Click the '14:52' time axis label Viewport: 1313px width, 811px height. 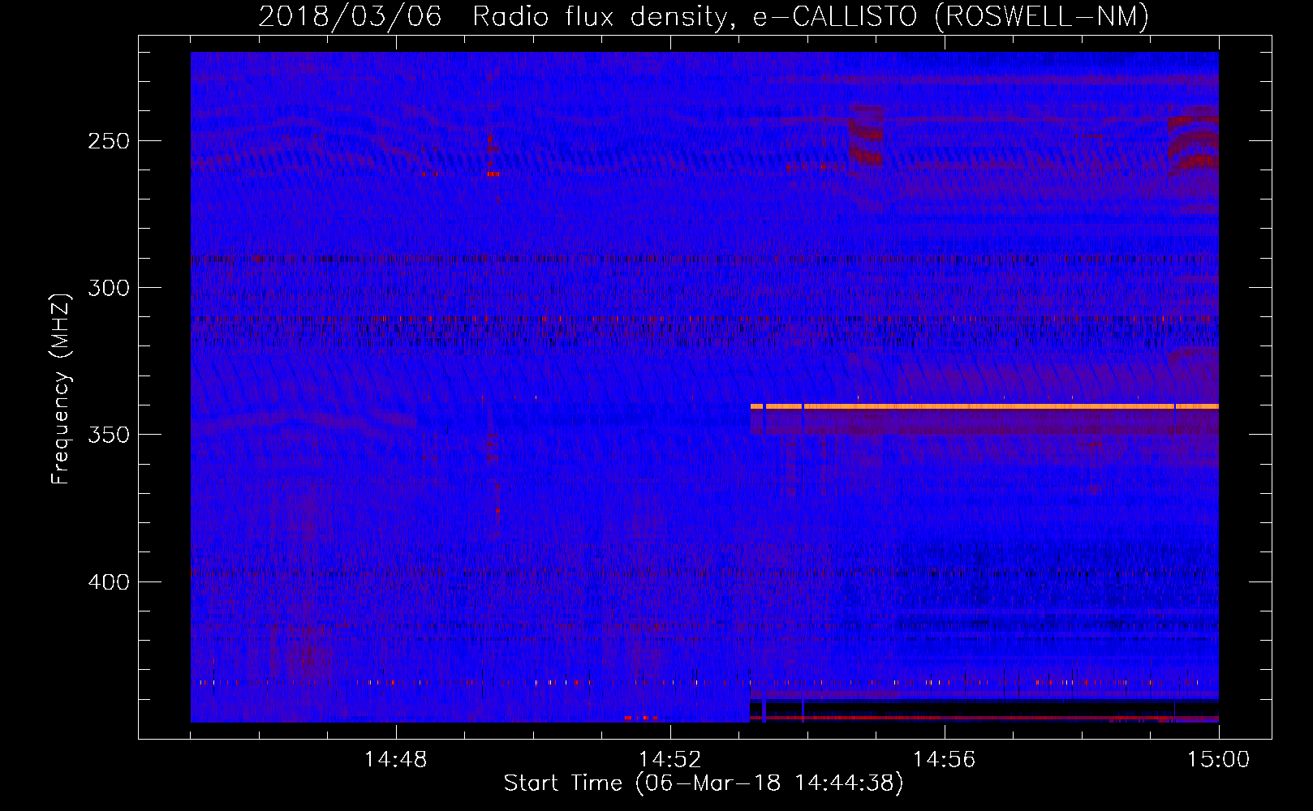[670, 760]
